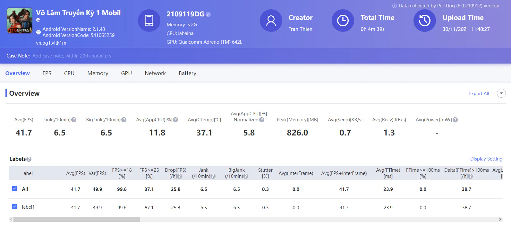
Task: Switch to the CPU tab
Action: 69,73
